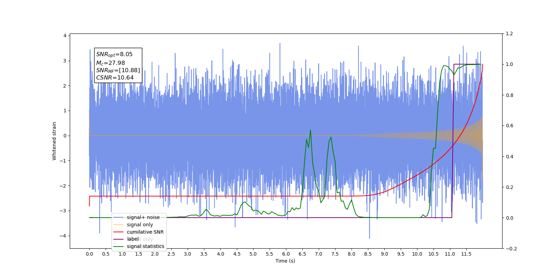Viewport: 558px width, 279px height.
Task: Click the 'cumilative SNR' legend entry
Action: (x=139, y=232)
